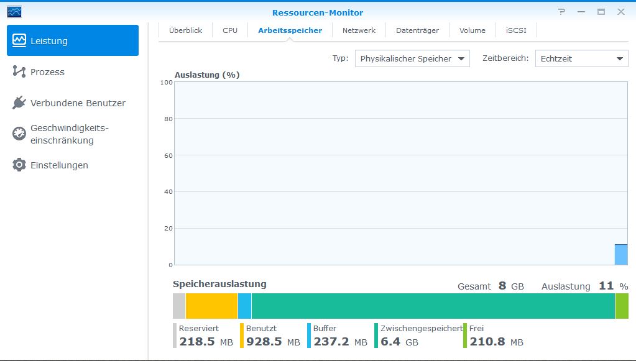Select the Physikalischer Speicher combo box
636x361 pixels.
tap(412, 58)
